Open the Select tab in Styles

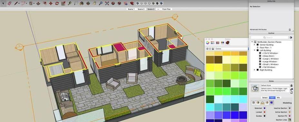[265, 98]
